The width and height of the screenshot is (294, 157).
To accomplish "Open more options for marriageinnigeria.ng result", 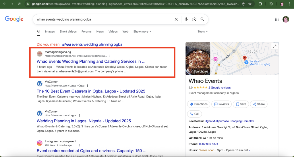I will coord(110,56).
